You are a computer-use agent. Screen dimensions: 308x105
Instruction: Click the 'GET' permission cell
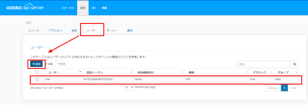coord(216,79)
